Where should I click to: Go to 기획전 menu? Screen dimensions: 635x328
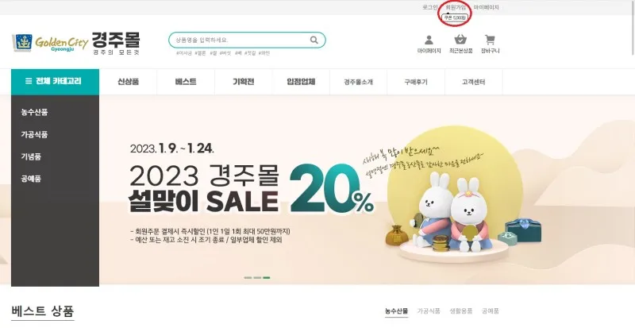pyautogui.click(x=244, y=82)
